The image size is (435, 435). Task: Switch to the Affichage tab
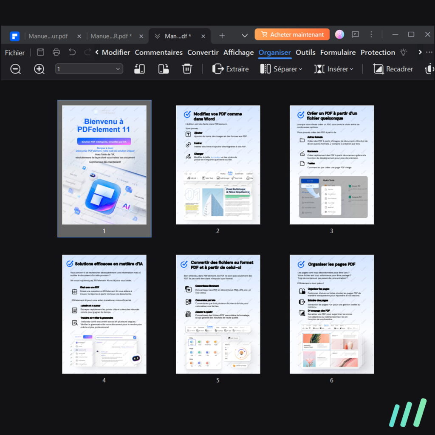239,52
